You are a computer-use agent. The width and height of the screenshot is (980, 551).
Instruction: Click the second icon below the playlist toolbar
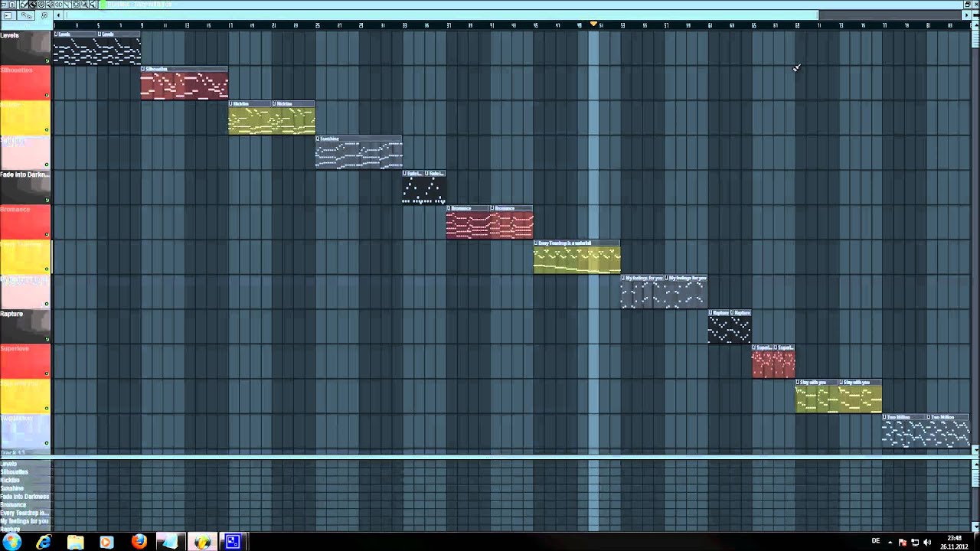click(26, 15)
